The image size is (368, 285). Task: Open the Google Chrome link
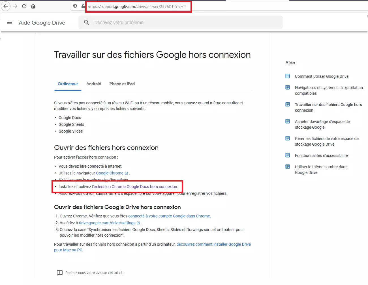point(110,173)
